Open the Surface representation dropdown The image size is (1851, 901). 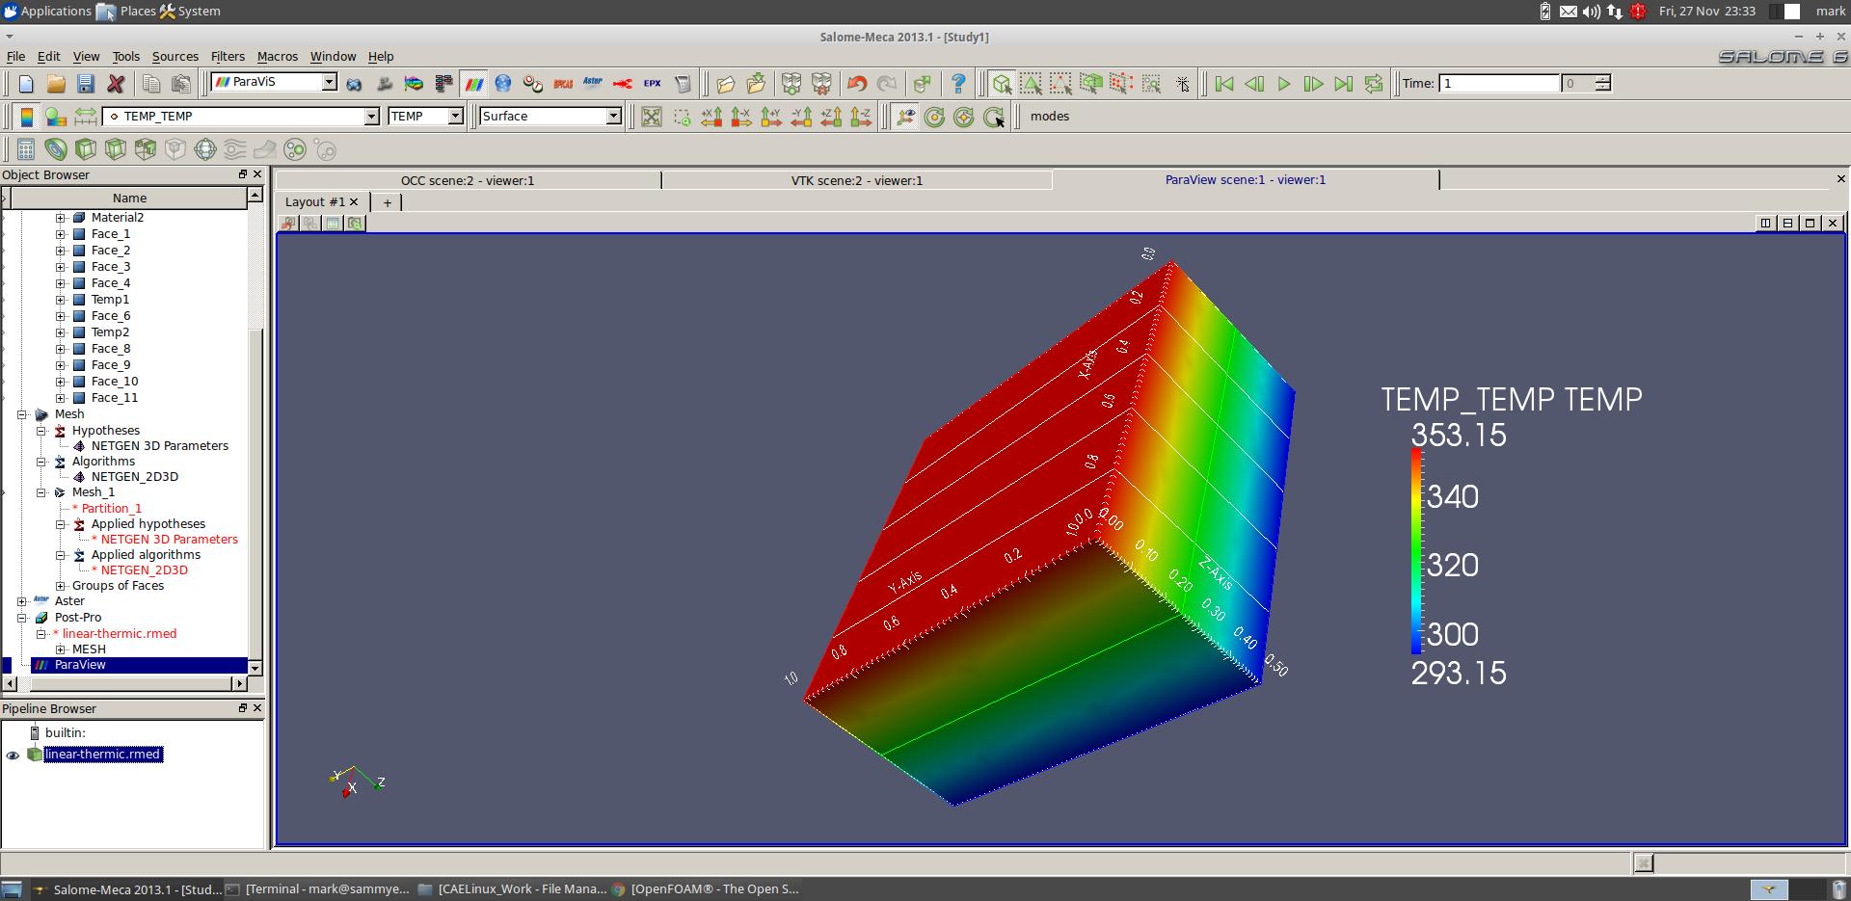[x=612, y=117]
